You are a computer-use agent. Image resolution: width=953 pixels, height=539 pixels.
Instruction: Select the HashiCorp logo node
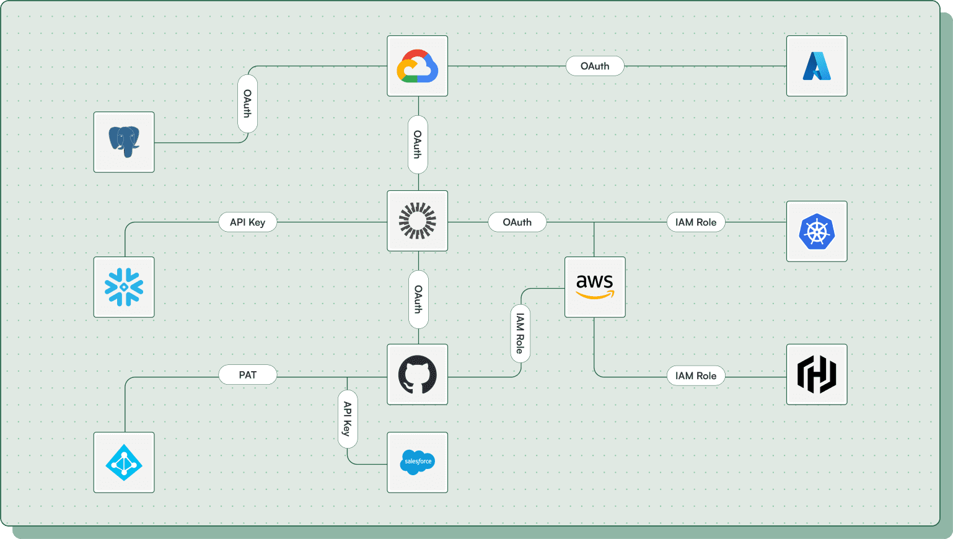(817, 374)
